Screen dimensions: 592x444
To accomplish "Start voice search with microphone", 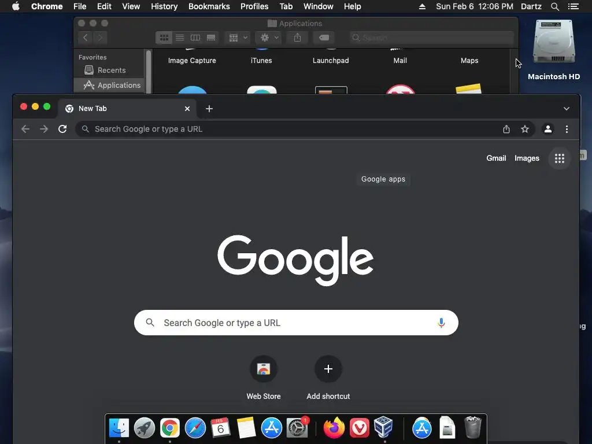I will coord(441,323).
